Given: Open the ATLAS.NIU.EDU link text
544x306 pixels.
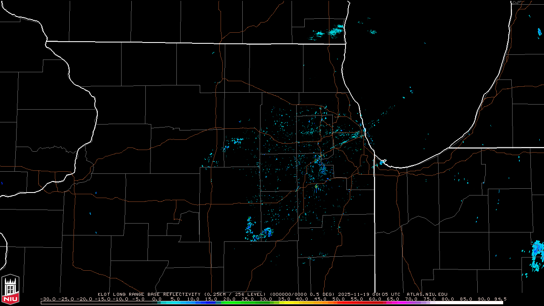Looking at the screenshot, I should (x=427, y=294).
